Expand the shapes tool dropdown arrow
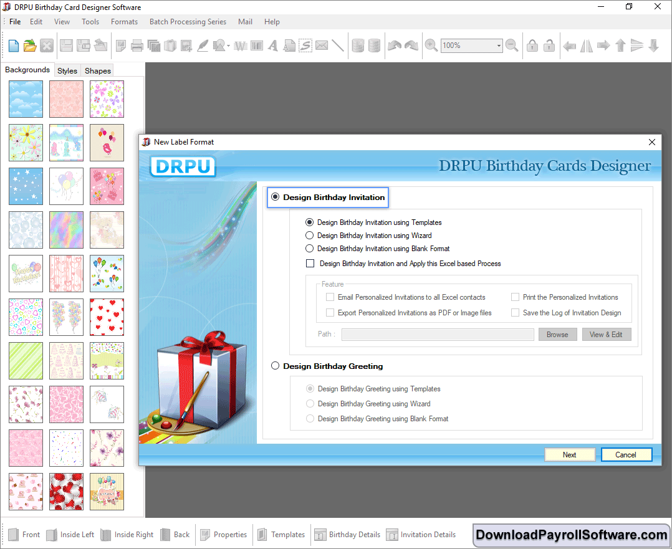 (x=228, y=46)
